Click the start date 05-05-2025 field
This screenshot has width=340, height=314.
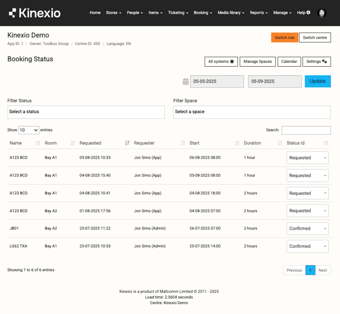pyautogui.click(x=217, y=82)
